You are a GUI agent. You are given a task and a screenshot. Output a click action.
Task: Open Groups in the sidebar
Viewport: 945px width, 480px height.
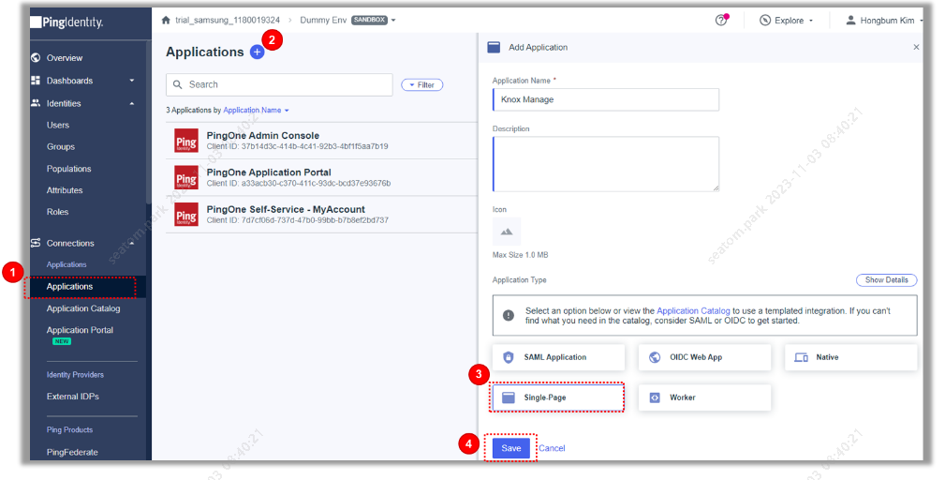pos(61,147)
